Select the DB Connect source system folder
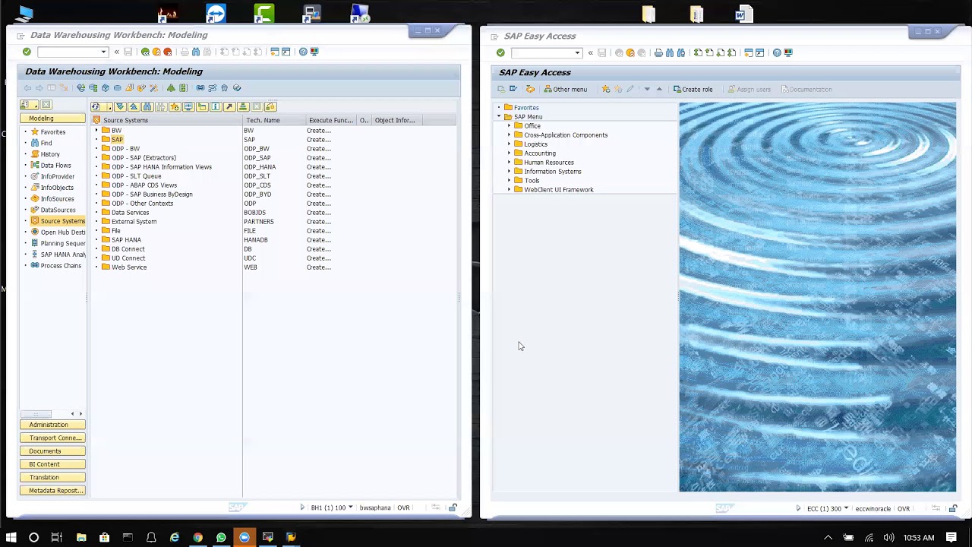The height and width of the screenshot is (547, 972). (128, 249)
